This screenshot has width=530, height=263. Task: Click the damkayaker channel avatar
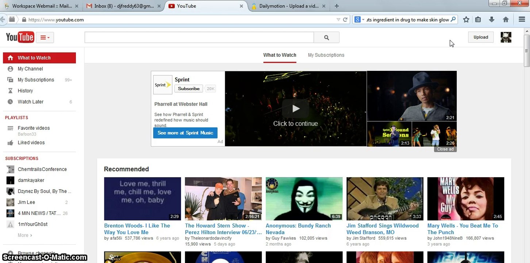pyautogui.click(x=11, y=180)
